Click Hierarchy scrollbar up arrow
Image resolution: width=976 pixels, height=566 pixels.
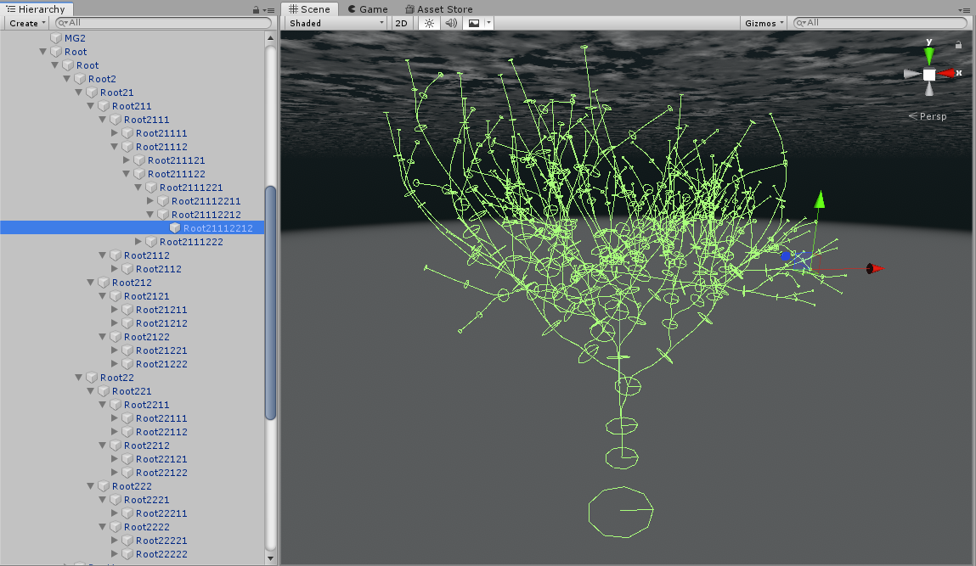click(x=270, y=38)
